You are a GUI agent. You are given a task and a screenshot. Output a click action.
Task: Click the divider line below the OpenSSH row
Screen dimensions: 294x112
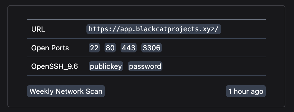pos(146,75)
